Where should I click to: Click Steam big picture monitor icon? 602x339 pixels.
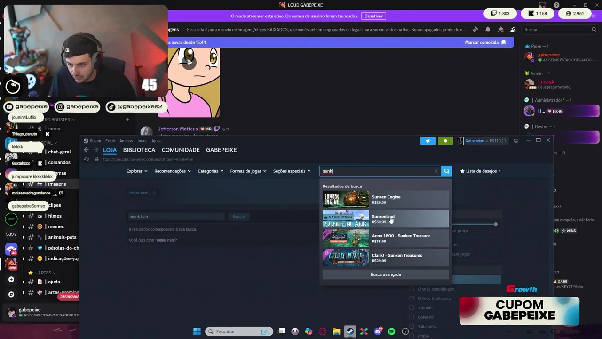click(x=516, y=141)
